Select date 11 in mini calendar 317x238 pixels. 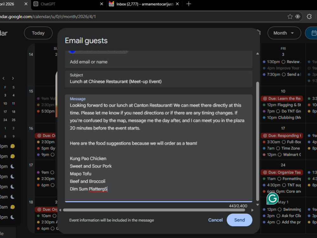point(14,103)
